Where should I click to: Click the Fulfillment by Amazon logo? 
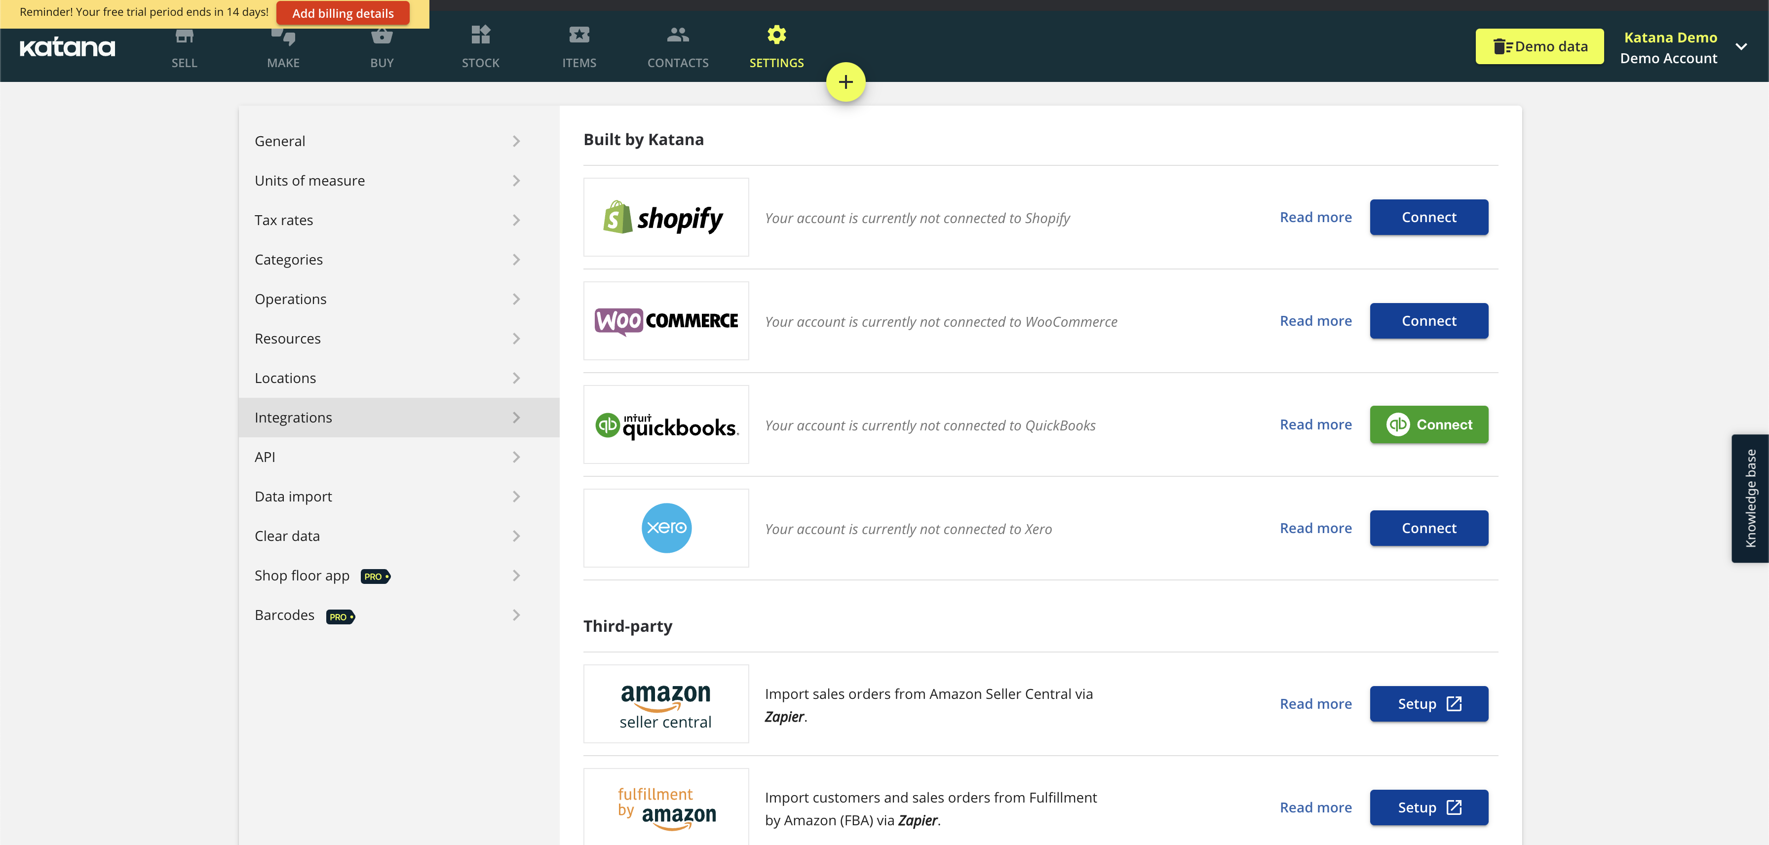(666, 807)
